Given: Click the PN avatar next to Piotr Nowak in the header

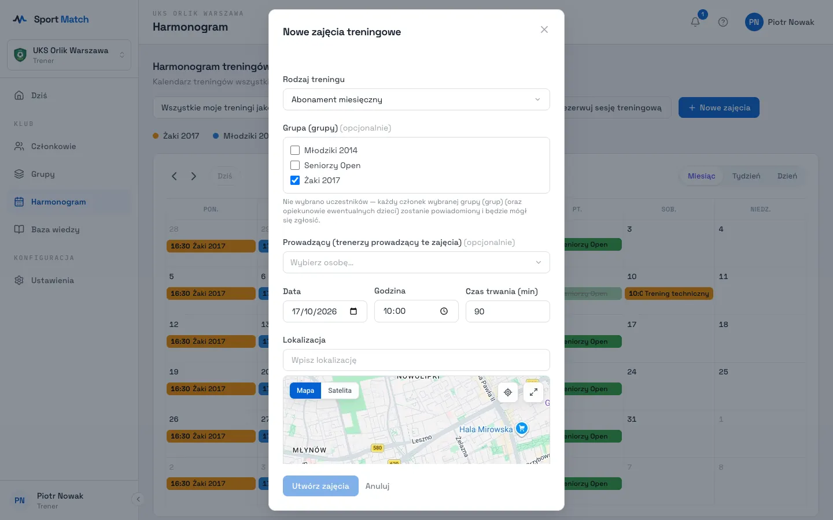Looking at the screenshot, I should point(754,22).
